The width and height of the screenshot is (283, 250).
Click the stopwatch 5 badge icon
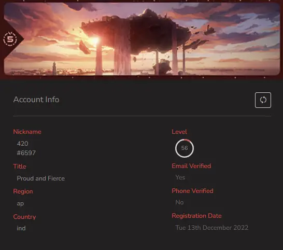(10, 39)
